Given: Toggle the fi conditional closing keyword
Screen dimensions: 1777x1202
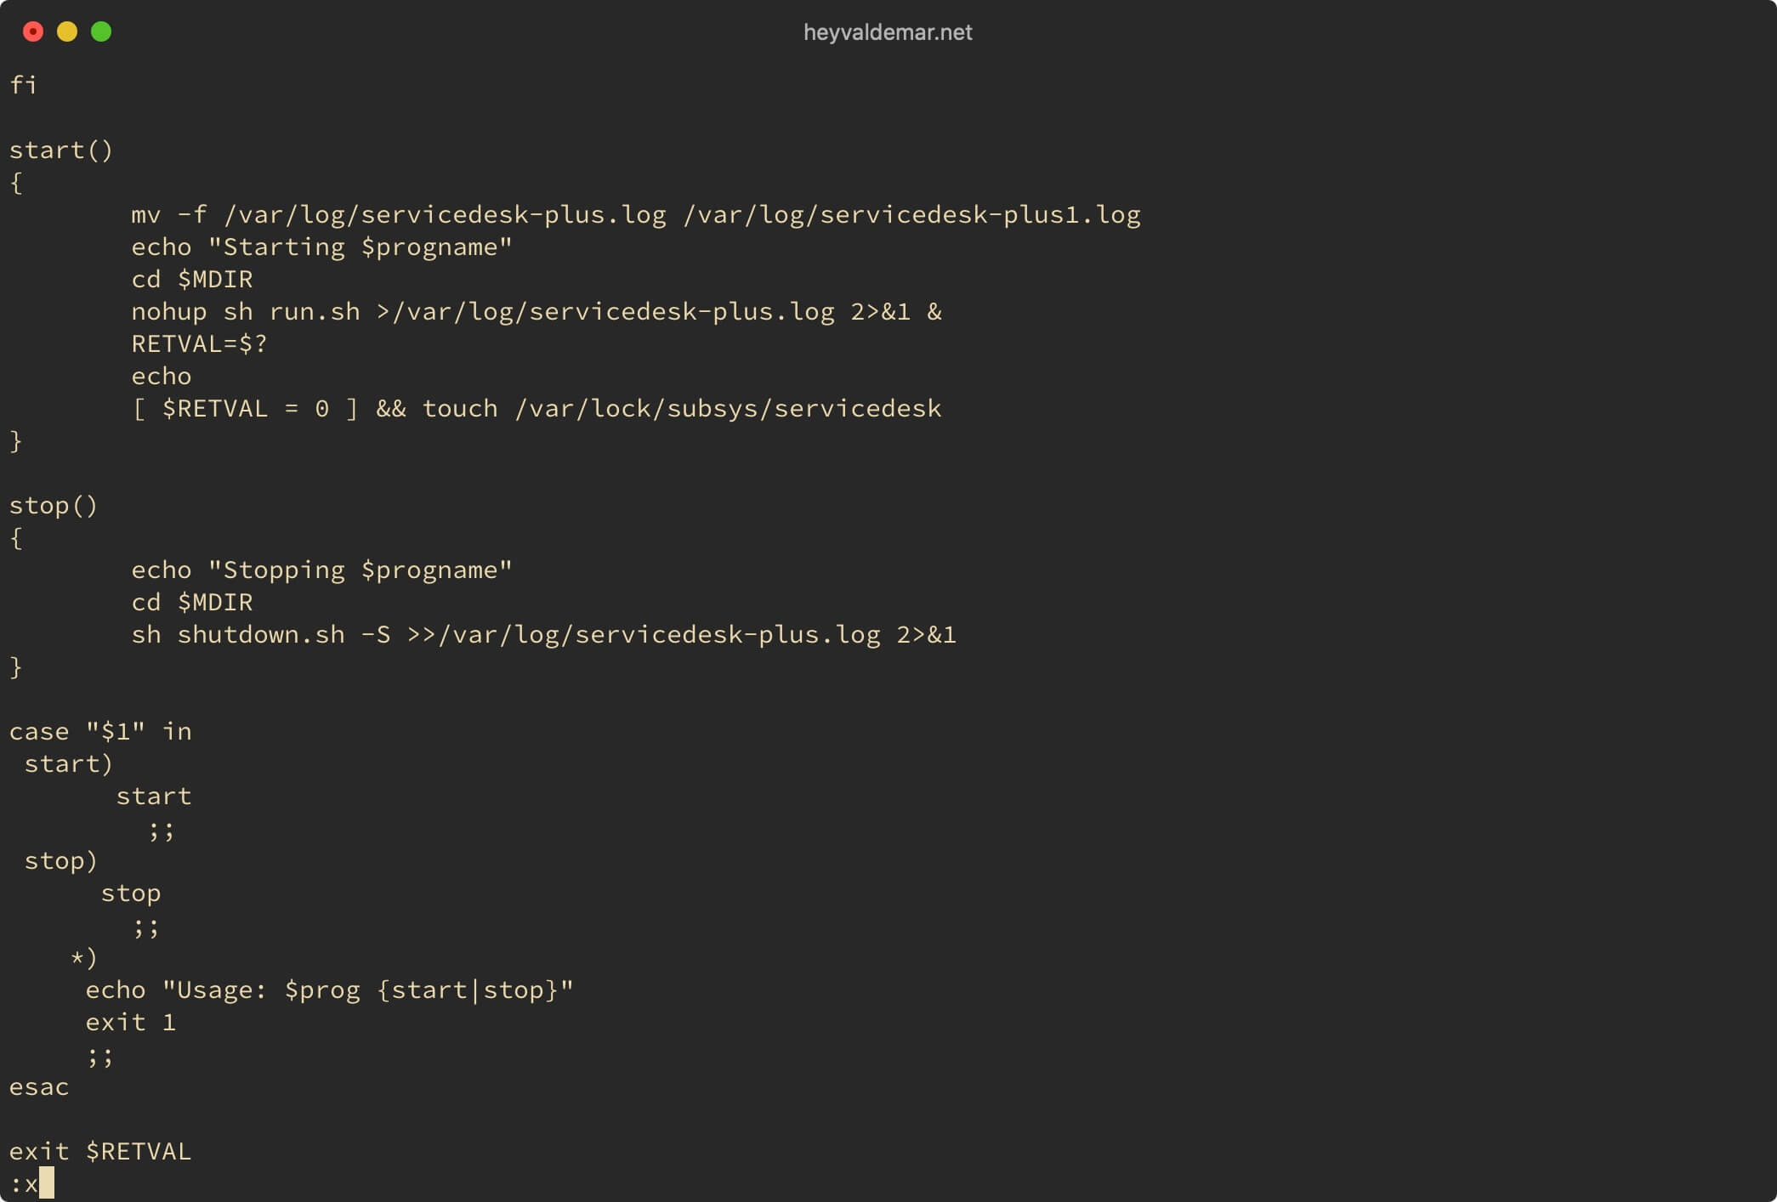Looking at the screenshot, I should coord(24,84).
